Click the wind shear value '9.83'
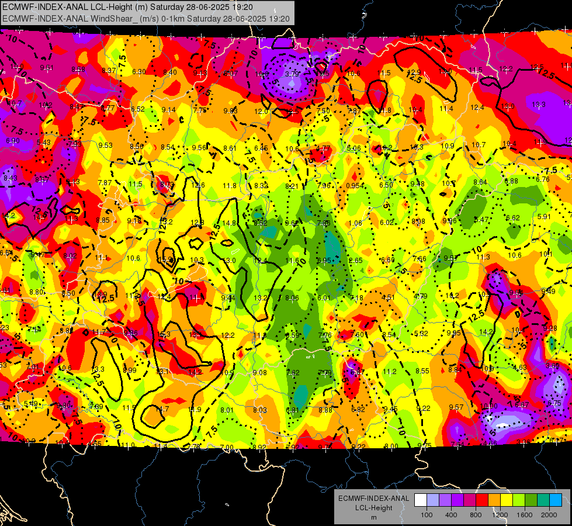 pos(231,111)
